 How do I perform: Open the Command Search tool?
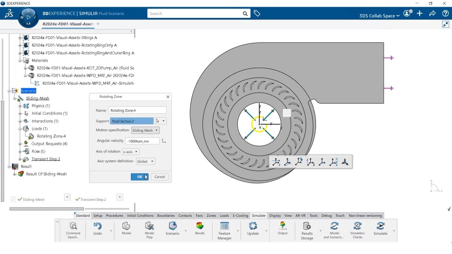[x=73, y=230]
